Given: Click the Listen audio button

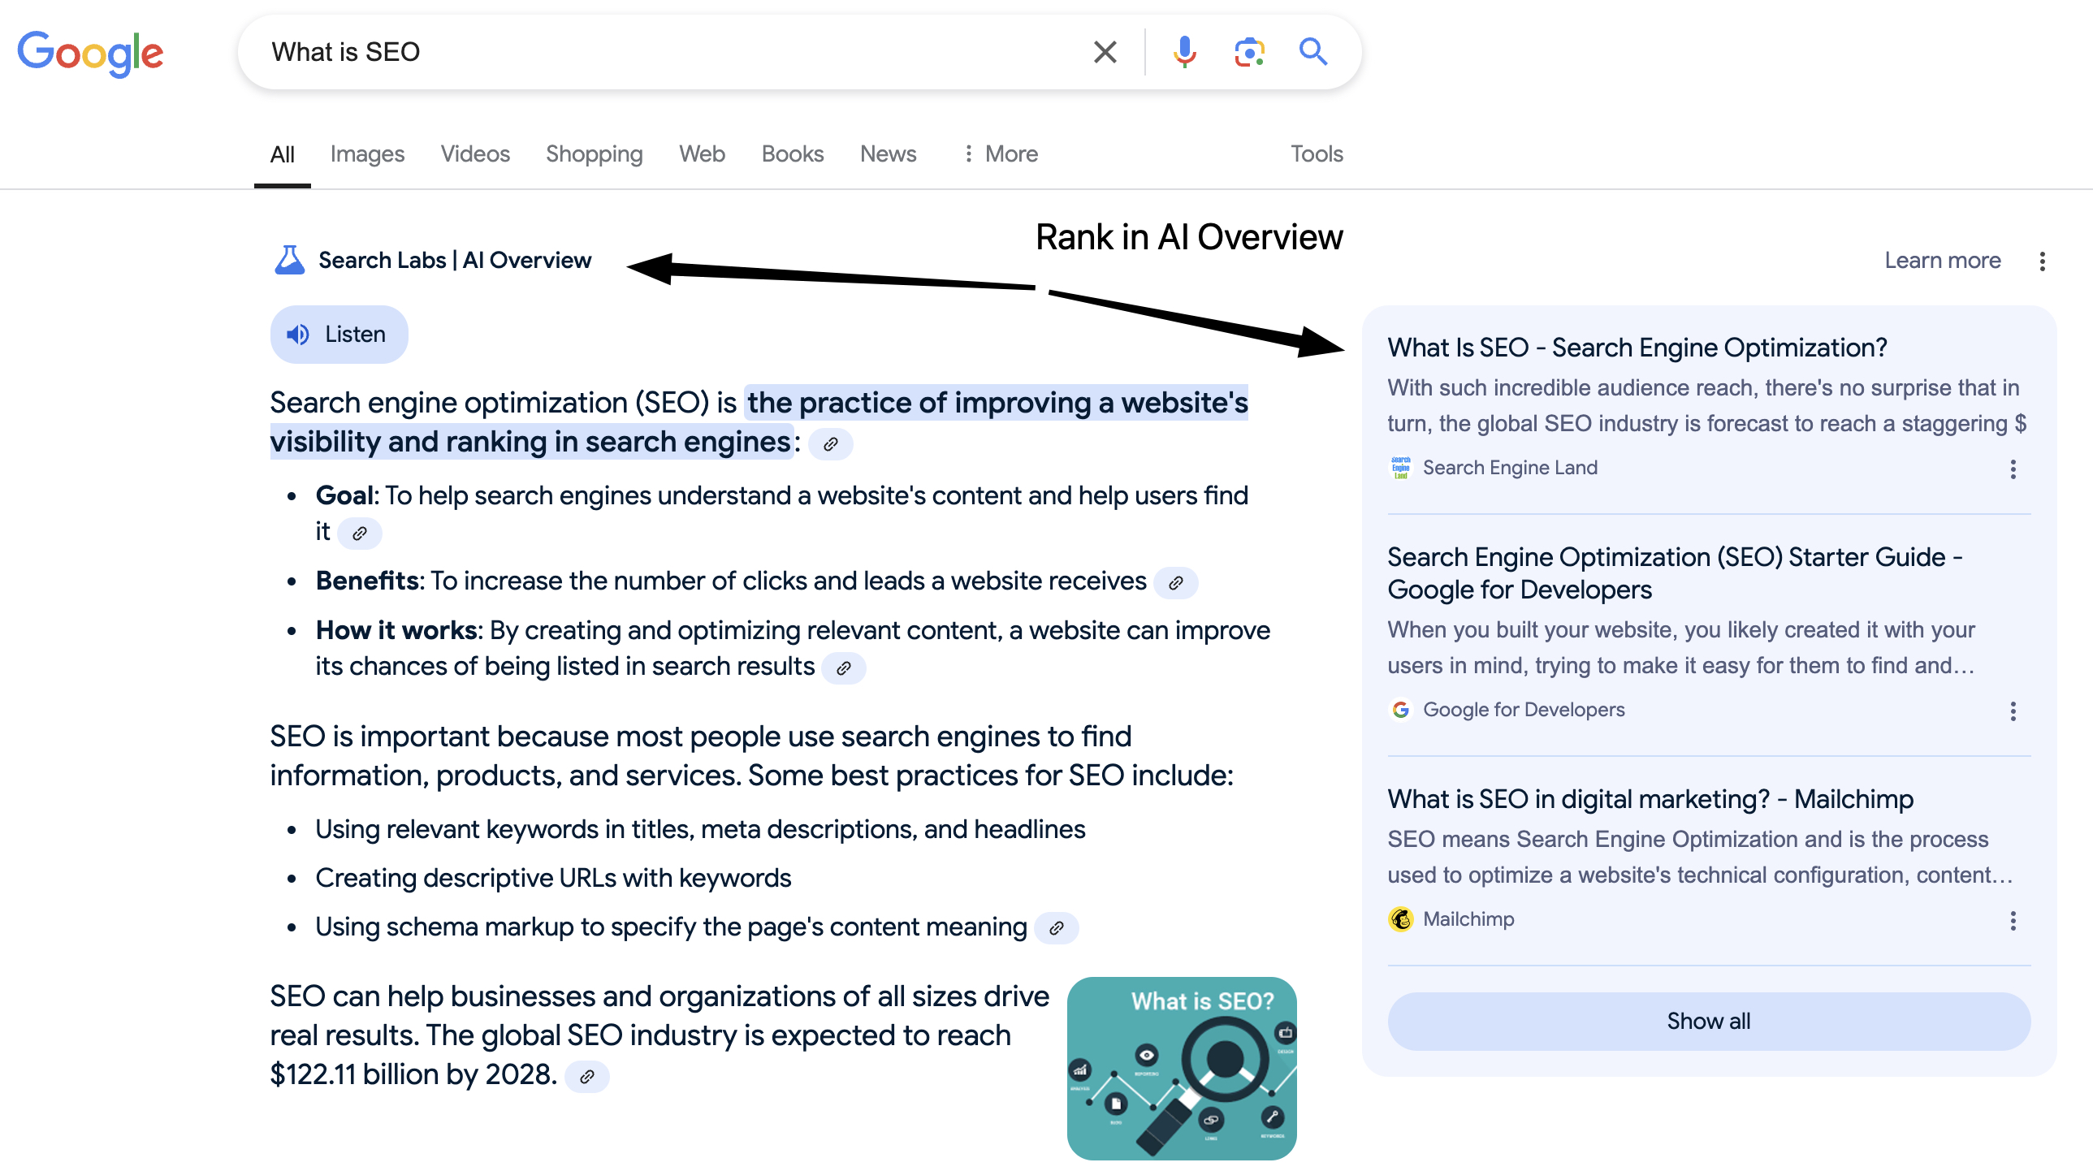Looking at the screenshot, I should coord(339,334).
